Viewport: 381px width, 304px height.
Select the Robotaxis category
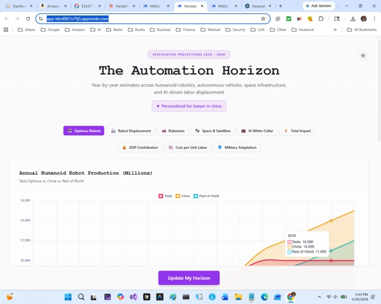tap(173, 131)
